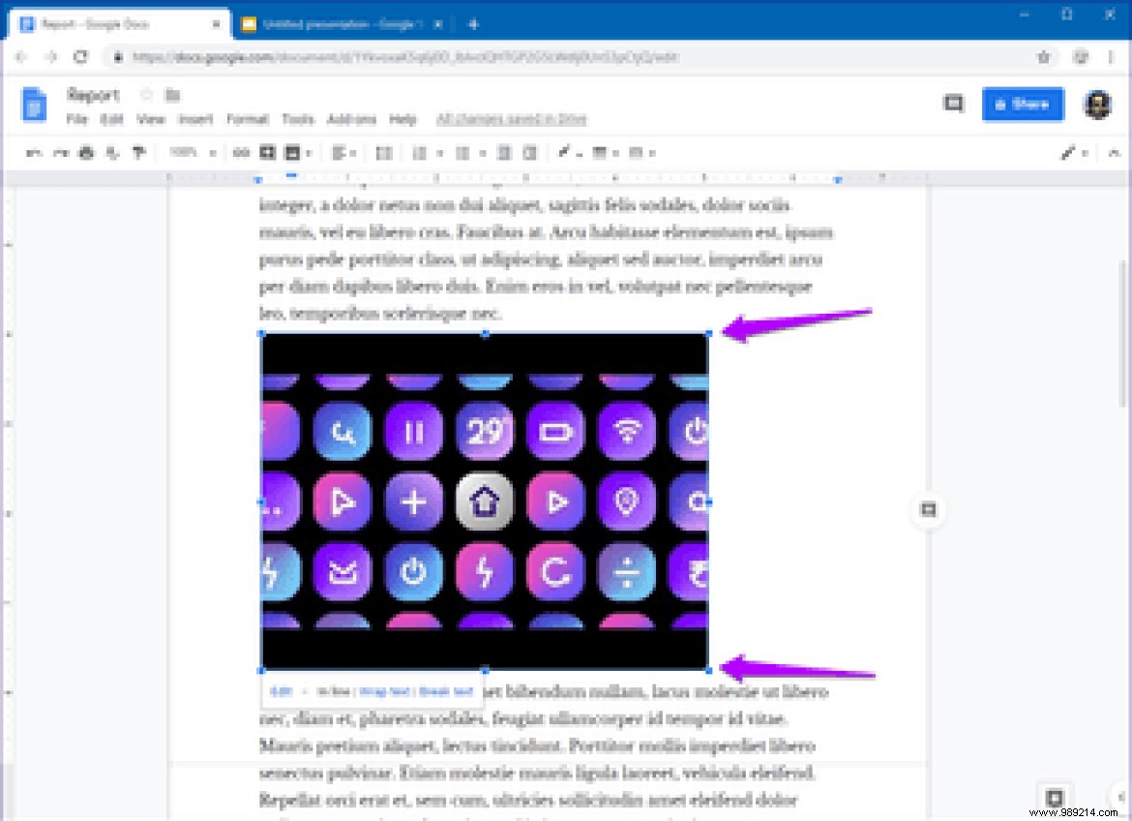Open the Zoom level dropdown
This screenshot has height=821, width=1132.
point(191,153)
